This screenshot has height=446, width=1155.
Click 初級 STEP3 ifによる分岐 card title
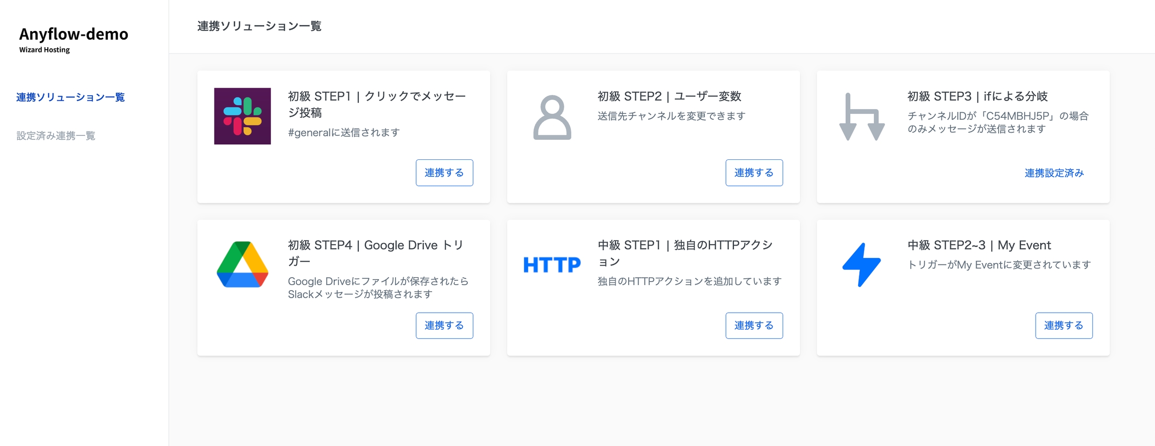pyautogui.click(x=977, y=96)
